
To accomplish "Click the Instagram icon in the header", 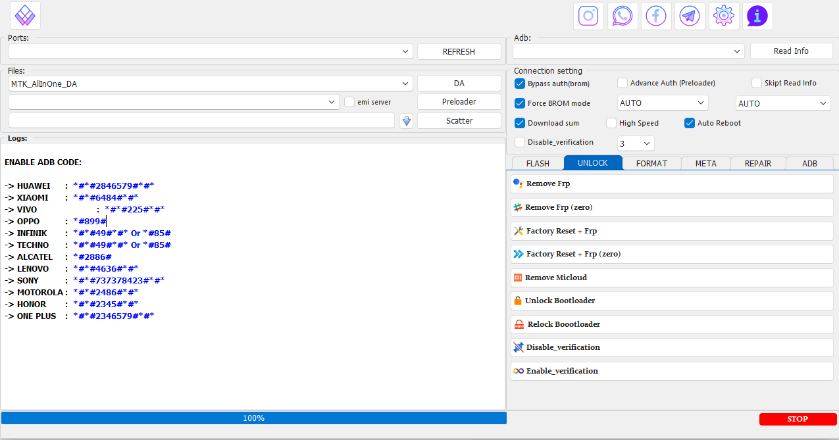I will coord(588,16).
